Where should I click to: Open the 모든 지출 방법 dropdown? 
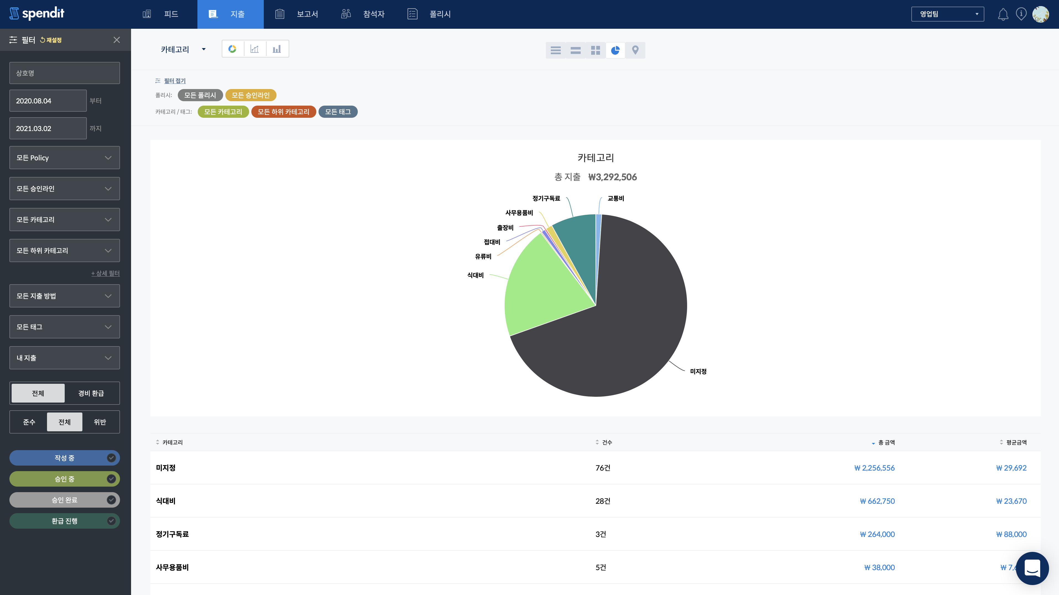tap(64, 296)
